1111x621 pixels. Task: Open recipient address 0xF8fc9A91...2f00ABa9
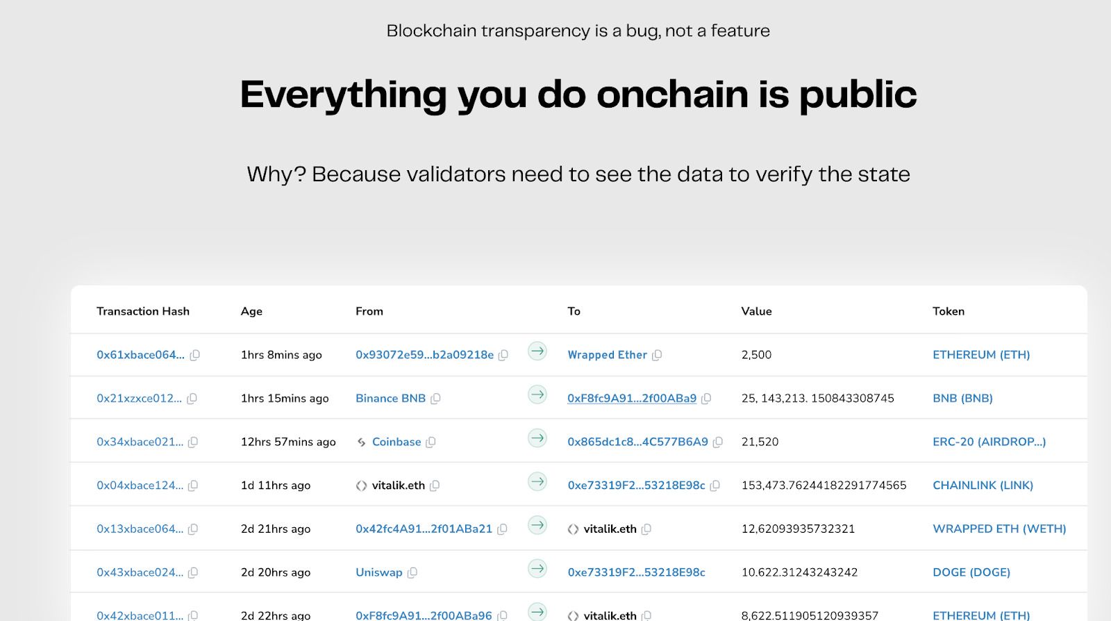[x=632, y=399]
